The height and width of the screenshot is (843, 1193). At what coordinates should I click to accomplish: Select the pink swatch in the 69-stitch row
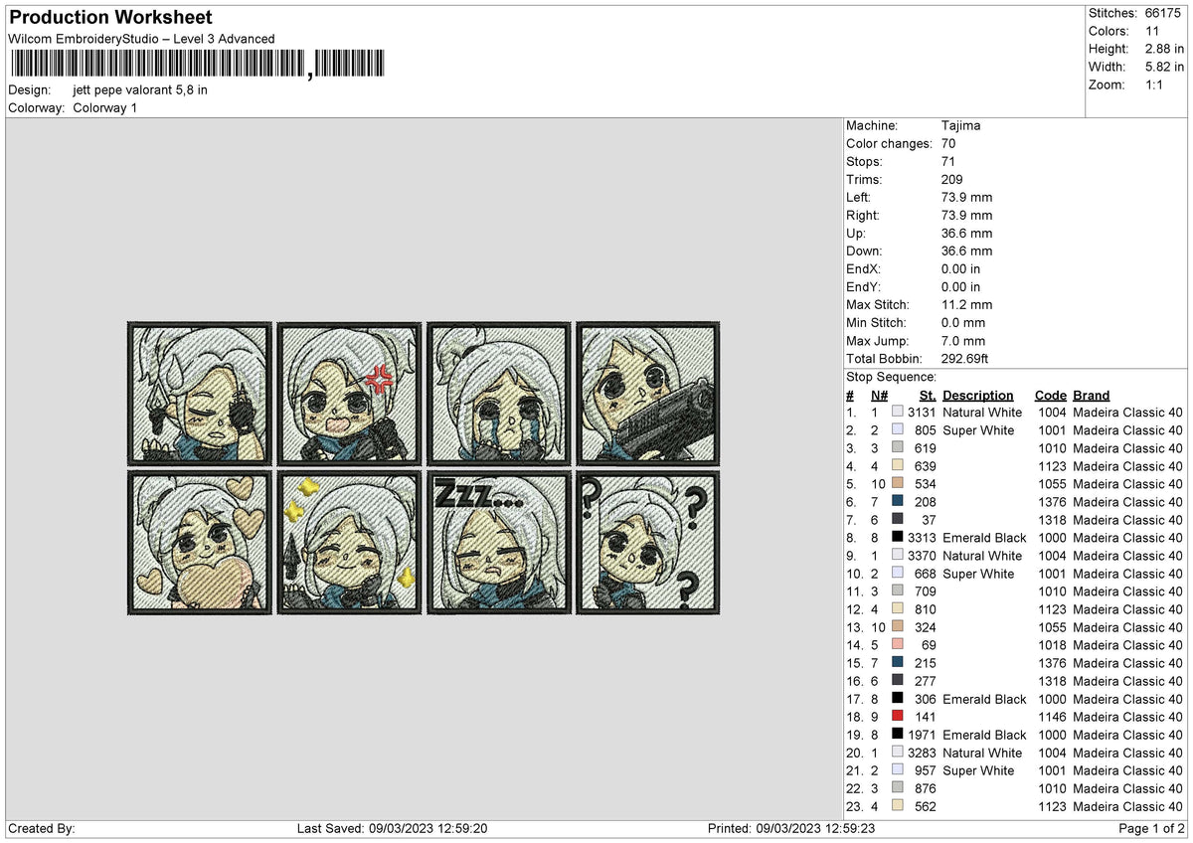tap(898, 645)
